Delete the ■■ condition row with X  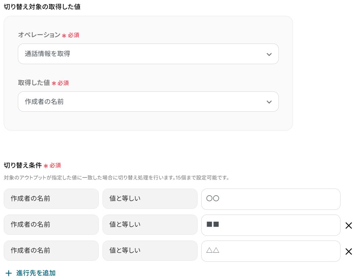(x=349, y=226)
